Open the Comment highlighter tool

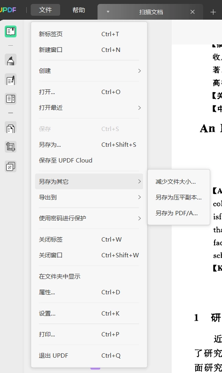[11, 60]
